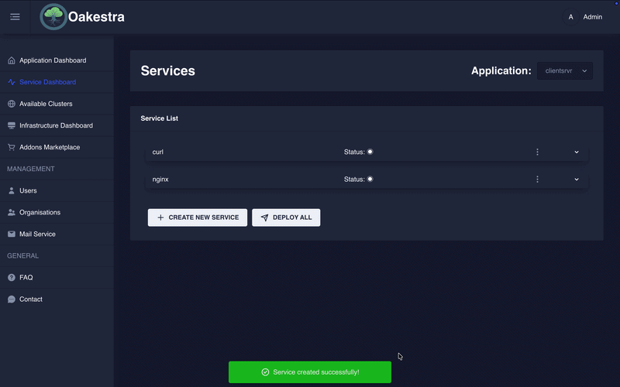This screenshot has height=387, width=620.
Task: Open three-dot options menu for curl
Action: click(537, 152)
